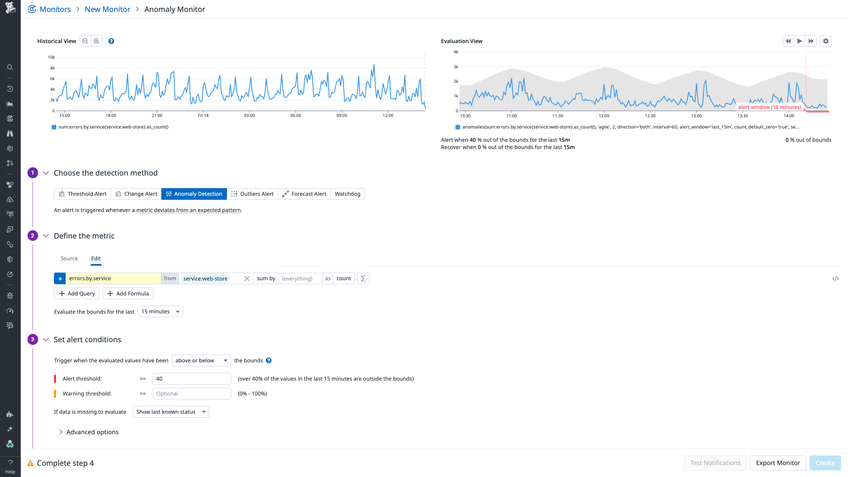848x477 pixels.
Task: Open the '15 minutes' evaluation window dropdown
Action: pos(160,311)
